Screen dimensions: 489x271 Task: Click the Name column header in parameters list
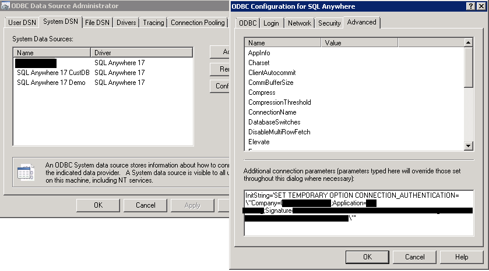pyautogui.click(x=283, y=42)
